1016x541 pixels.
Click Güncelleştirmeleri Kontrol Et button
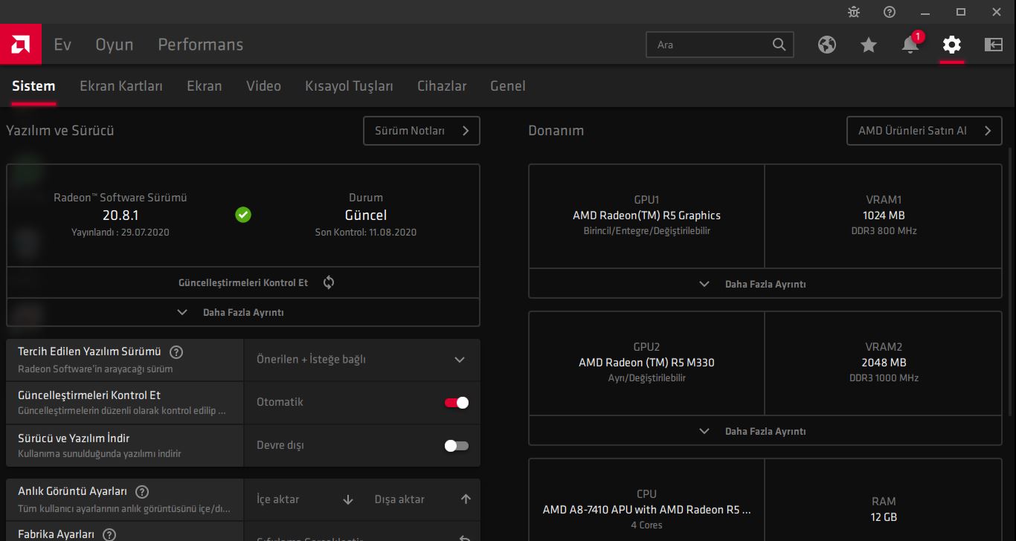(x=243, y=283)
